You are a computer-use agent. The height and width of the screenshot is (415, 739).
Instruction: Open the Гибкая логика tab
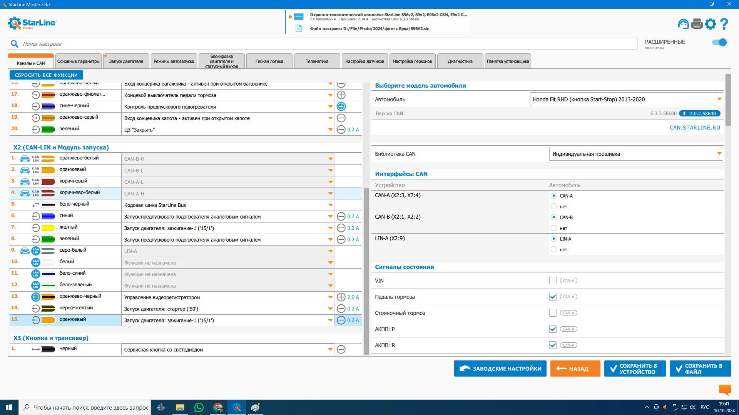[269, 61]
